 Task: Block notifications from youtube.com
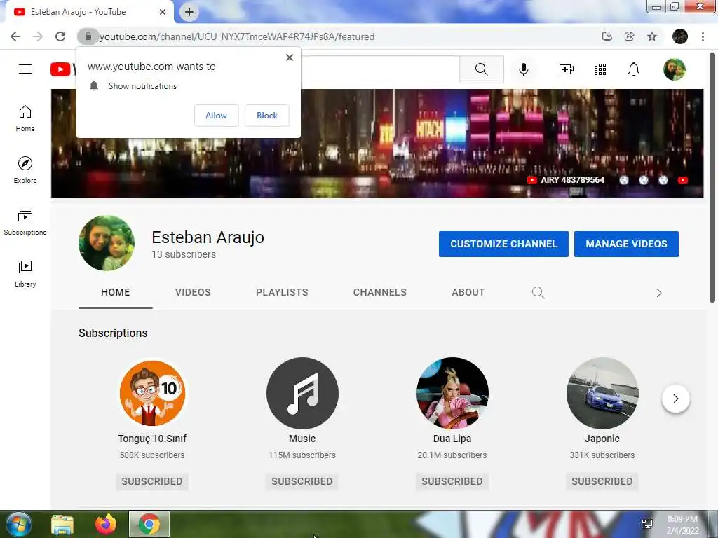click(x=267, y=116)
